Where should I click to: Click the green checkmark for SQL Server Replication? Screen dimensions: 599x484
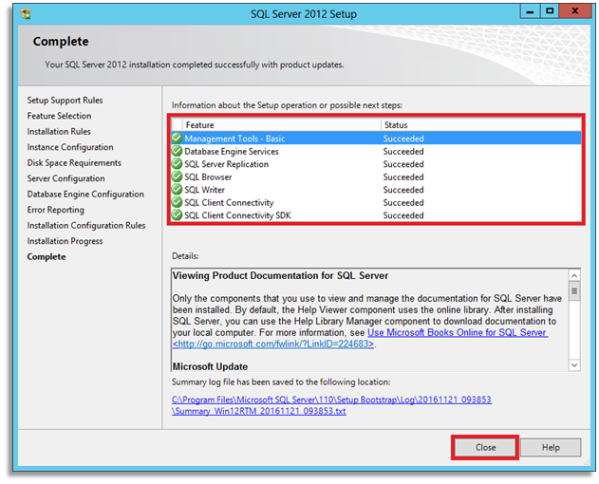coord(177,164)
